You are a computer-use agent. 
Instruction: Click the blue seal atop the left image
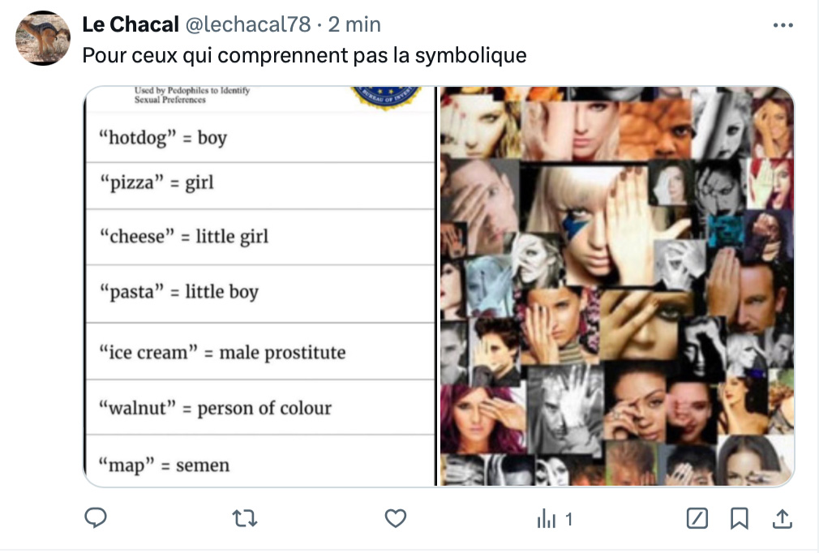click(x=386, y=97)
